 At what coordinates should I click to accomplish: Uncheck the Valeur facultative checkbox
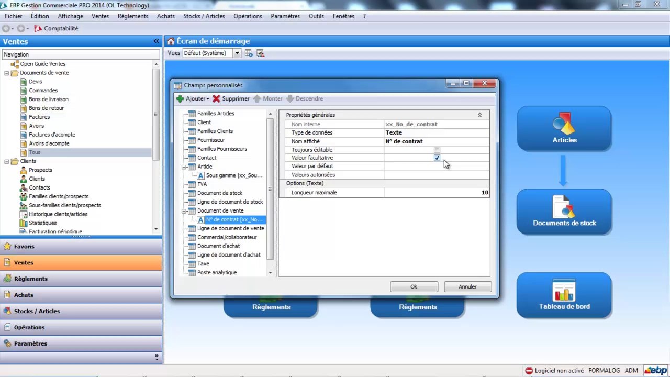point(437,158)
